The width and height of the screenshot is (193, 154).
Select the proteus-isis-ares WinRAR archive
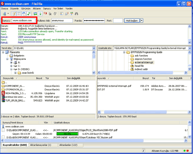(16, 97)
